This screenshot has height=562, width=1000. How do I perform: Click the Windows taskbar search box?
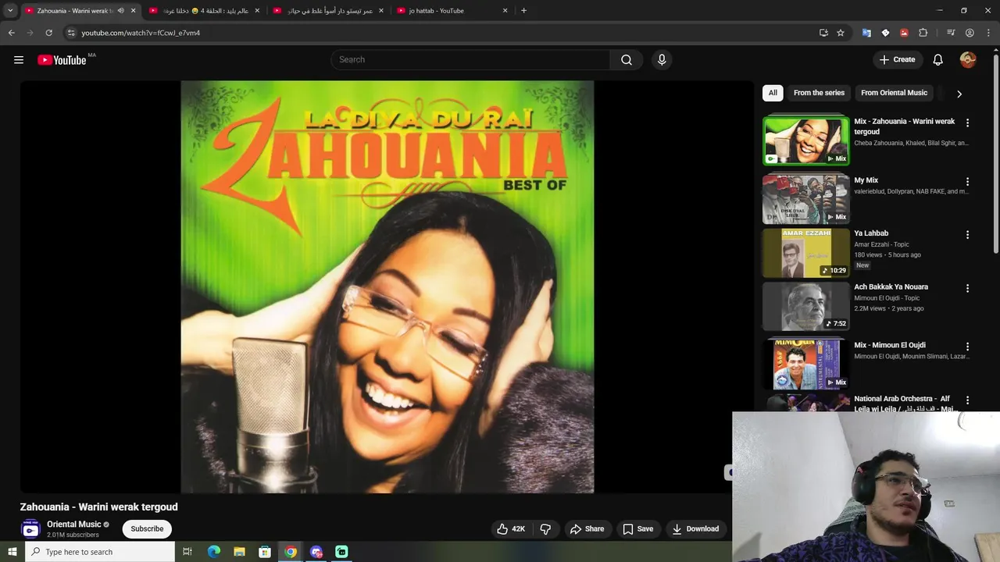[100, 552]
